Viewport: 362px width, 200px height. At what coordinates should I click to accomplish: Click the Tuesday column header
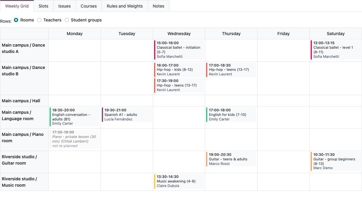tap(127, 34)
